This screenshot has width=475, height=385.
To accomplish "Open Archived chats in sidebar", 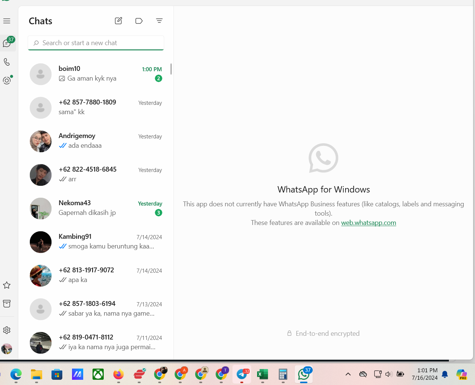I will [7, 304].
